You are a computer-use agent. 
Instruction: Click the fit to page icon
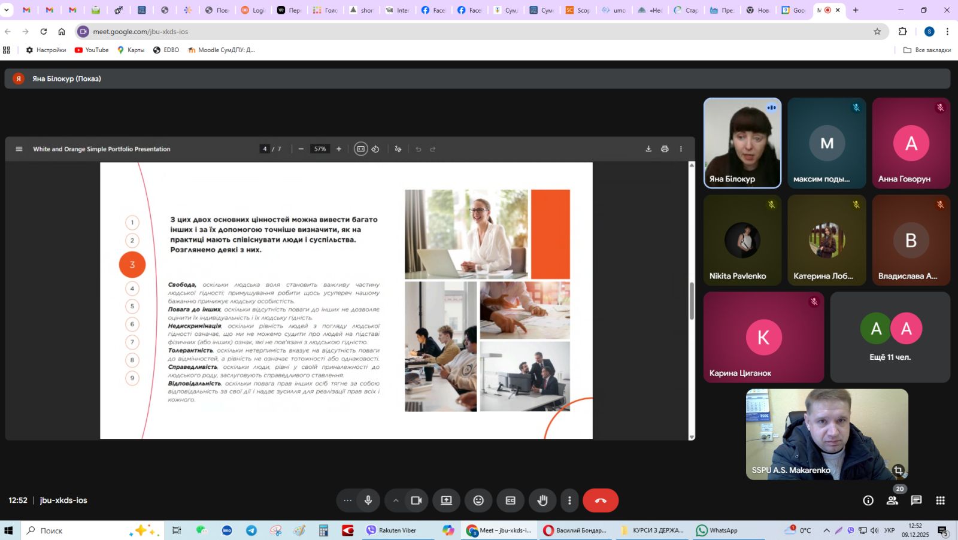click(x=360, y=149)
